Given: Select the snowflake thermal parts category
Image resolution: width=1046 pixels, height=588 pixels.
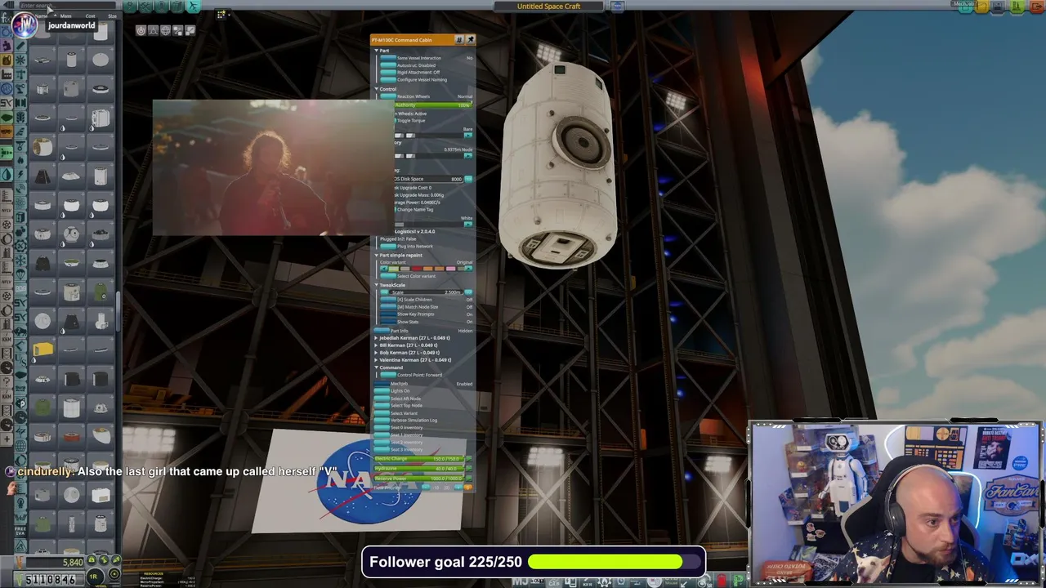Looking at the screenshot, I should [20, 60].
